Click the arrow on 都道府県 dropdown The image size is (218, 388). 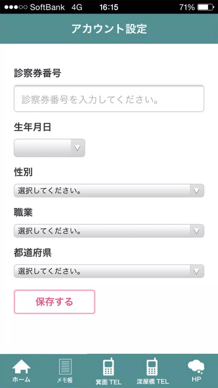[197, 271]
